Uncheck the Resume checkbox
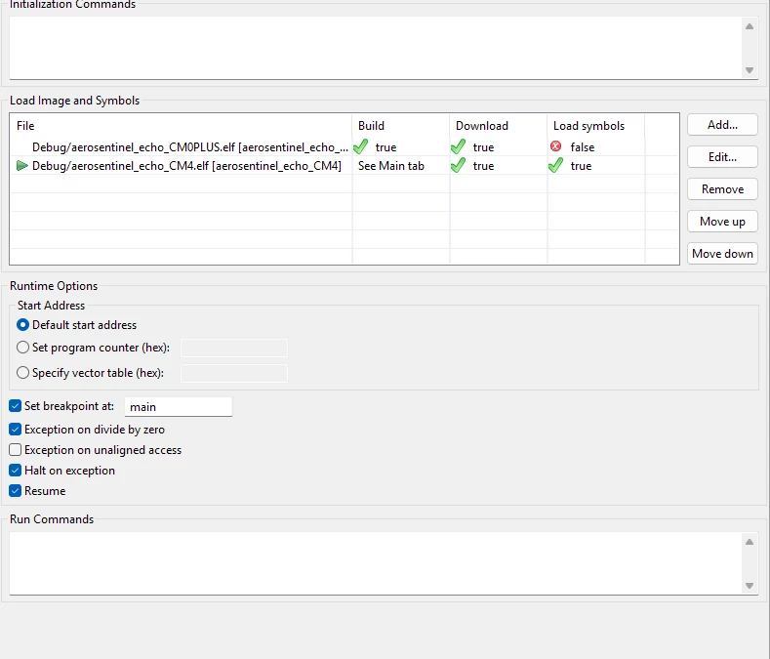 click(16, 491)
